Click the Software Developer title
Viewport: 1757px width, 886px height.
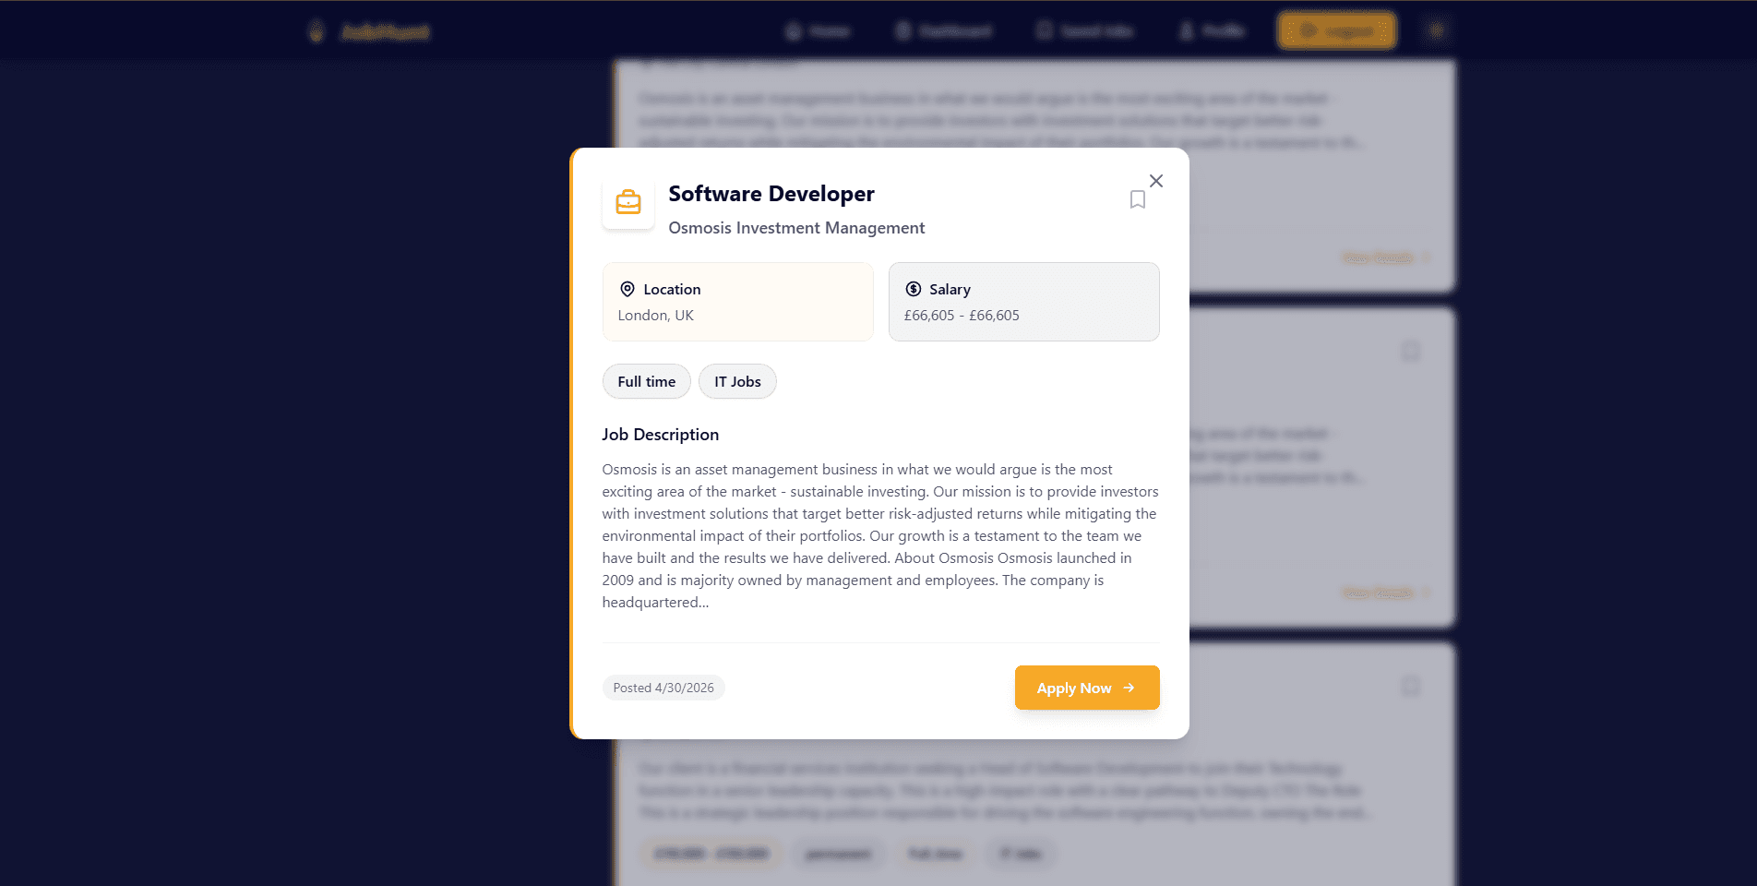point(771,194)
